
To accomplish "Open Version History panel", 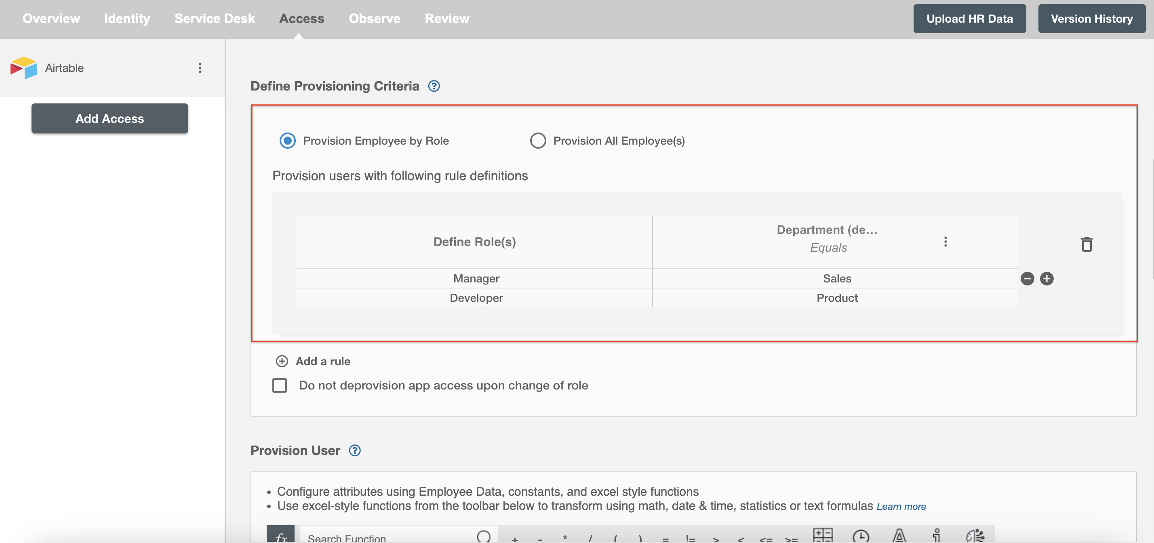I will [1091, 18].
